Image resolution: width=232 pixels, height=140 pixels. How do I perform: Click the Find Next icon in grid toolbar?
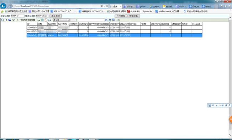pyautogui.click(x=110, y=20)
